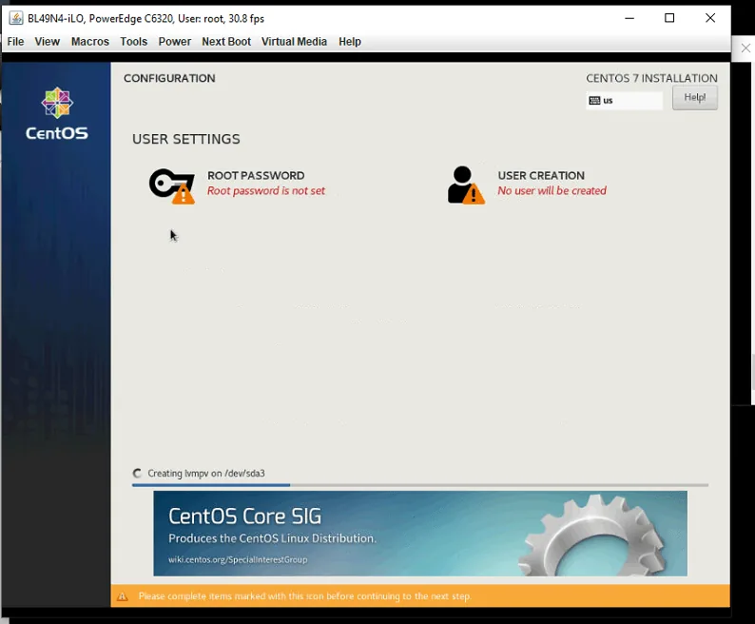Click the CONFIGURATION heading text
The height and width of the screenshot is (624, 755).
coord(169,79)
